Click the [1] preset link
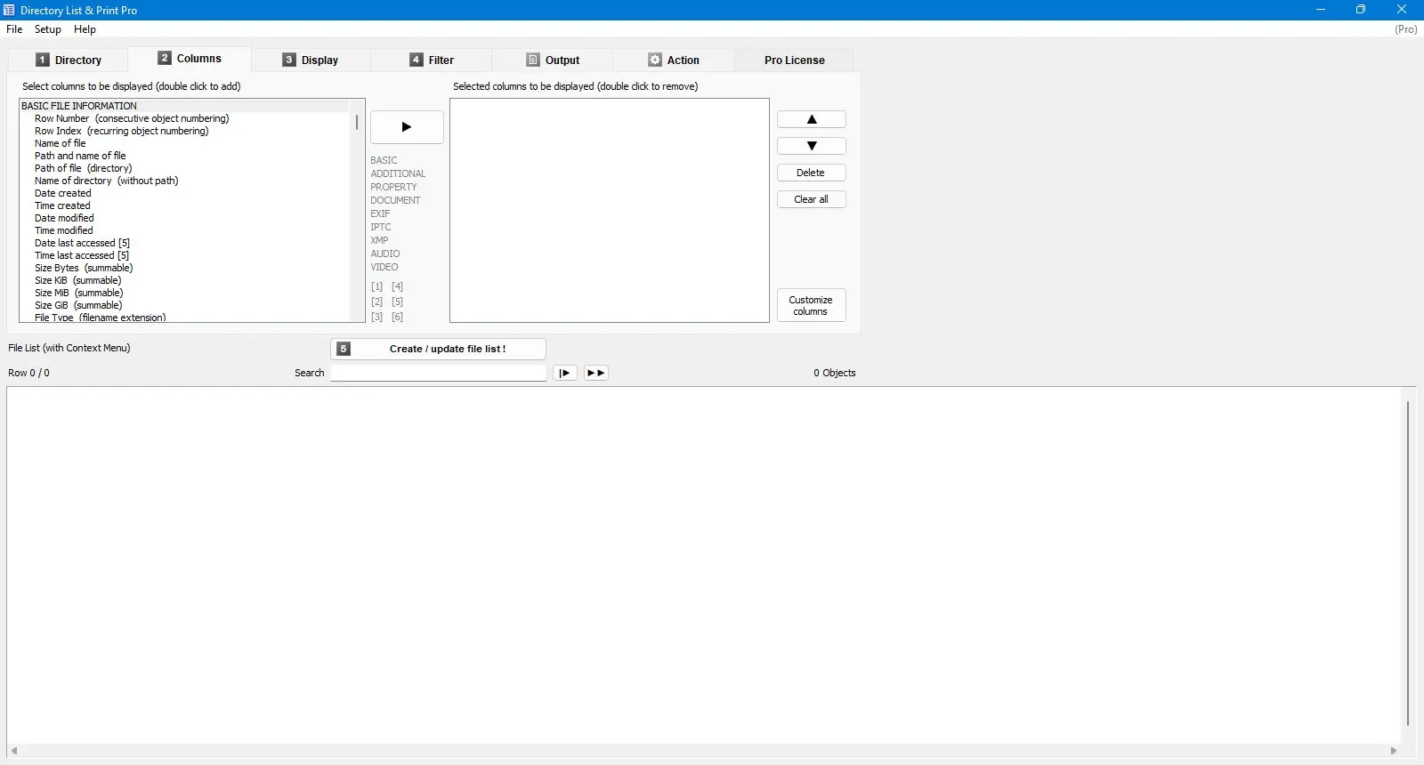1424x765 pixels. 377,286
